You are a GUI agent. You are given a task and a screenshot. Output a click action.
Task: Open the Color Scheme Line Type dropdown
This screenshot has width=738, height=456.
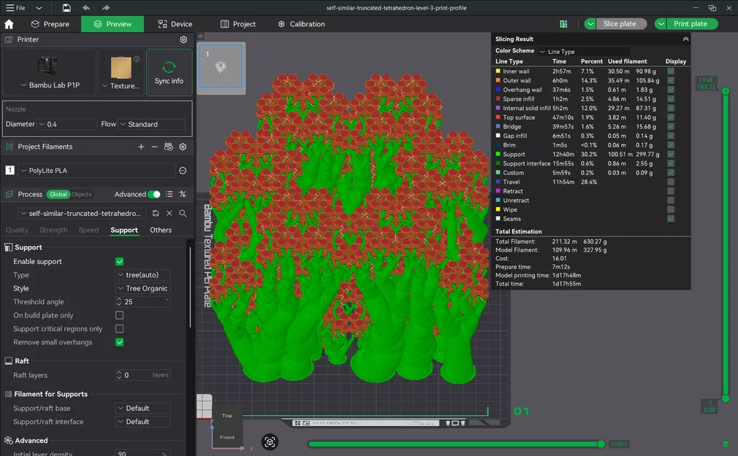click(584, 51)
